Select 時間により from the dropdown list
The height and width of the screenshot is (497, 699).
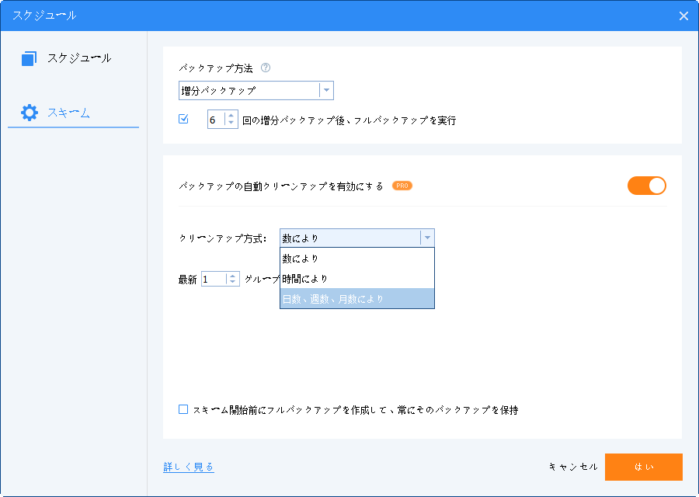pos(305,278)
